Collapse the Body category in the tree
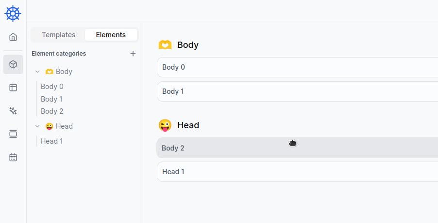Screen dimensions: 438x223 pyautogui.click(x=37, y=72)
